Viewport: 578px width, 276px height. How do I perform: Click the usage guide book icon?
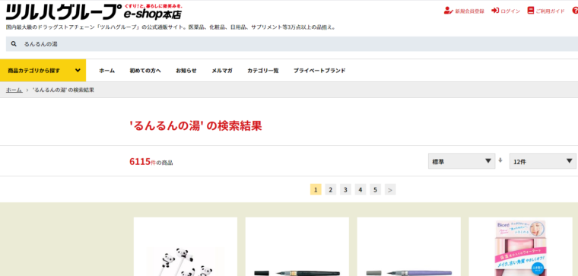530,11
